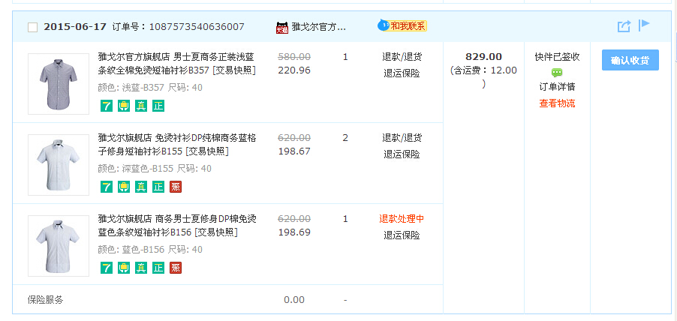This screenshot has height=321, width=677.
Task: Select the order number 1087573540636007
Action: [197, 27]
